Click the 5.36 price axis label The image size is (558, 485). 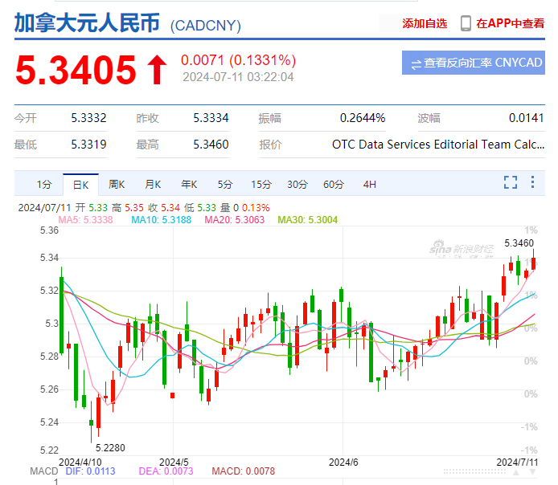coord(49,230)
